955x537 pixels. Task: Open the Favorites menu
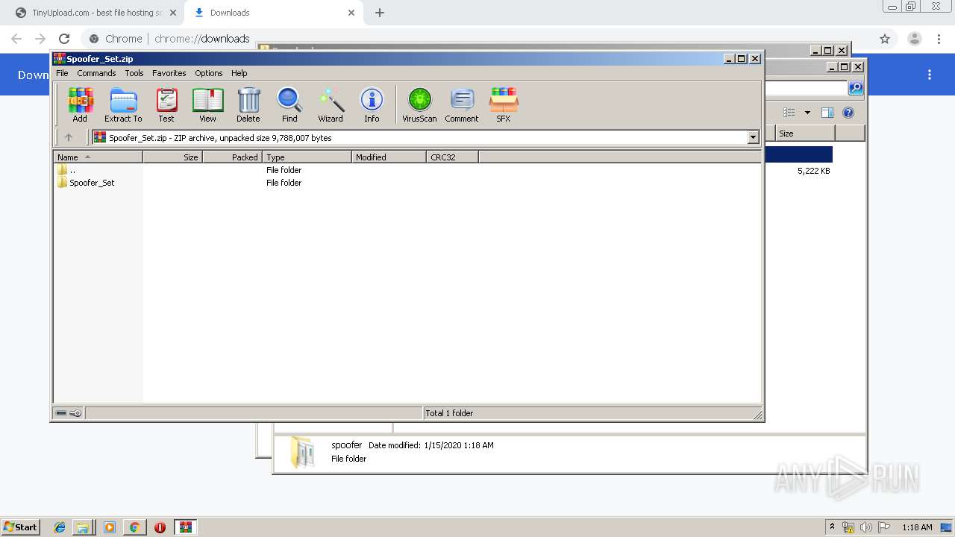pyautogui.click(x=169, y=73)
